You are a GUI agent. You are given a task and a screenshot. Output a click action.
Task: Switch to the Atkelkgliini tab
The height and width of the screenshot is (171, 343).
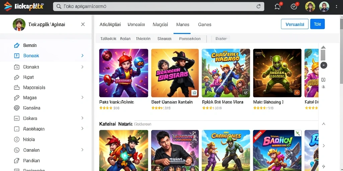pyautogui.click(x=110, y=25)
